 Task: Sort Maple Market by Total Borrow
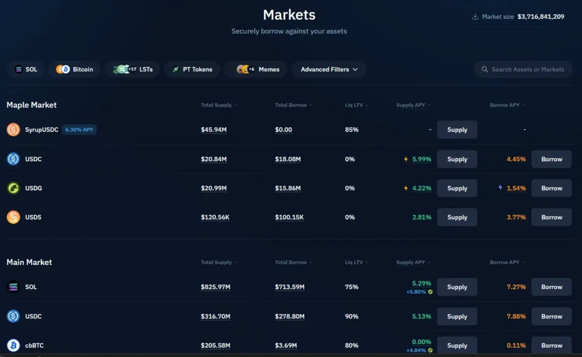click(294, 105)
